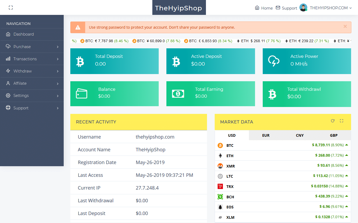This screenshot has width=358, height=223.
Task: Click the ETH coin icon in market list
Action: pyautogui.click(x=220, y=156)
